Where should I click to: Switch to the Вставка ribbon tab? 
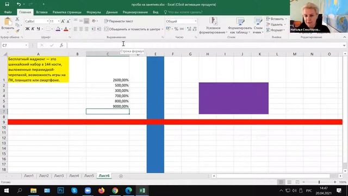[x=42, y=12]
